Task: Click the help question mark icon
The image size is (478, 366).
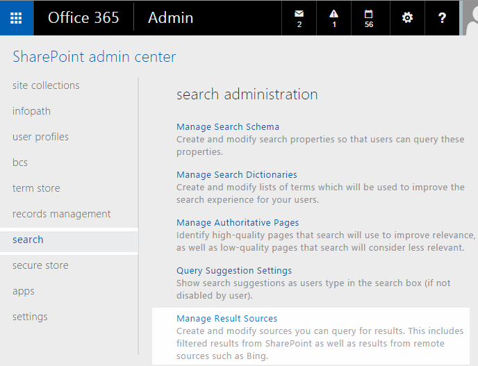Action: click(x=442, y=18)
